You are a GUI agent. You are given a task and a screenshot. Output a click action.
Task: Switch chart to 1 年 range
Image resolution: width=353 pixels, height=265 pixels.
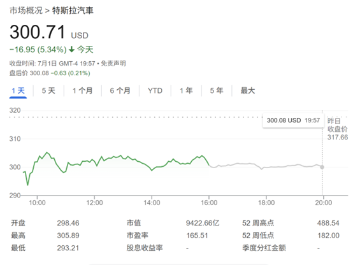pos(186,90)
